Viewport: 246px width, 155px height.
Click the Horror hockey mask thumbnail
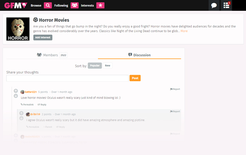[18, 29]
